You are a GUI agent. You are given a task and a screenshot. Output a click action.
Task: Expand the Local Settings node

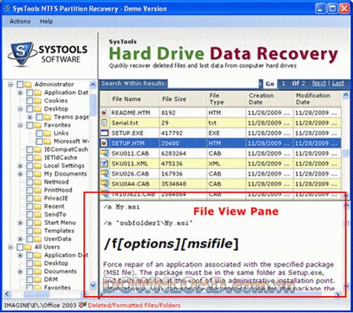[x=20, y=166]
